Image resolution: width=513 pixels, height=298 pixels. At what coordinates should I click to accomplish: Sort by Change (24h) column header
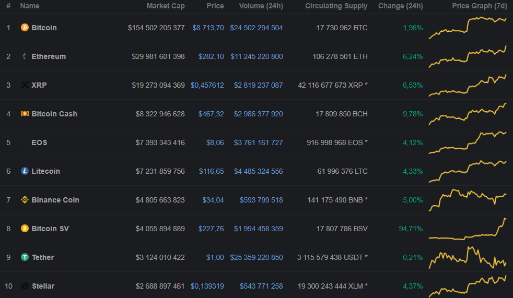(x=401, y=6)
